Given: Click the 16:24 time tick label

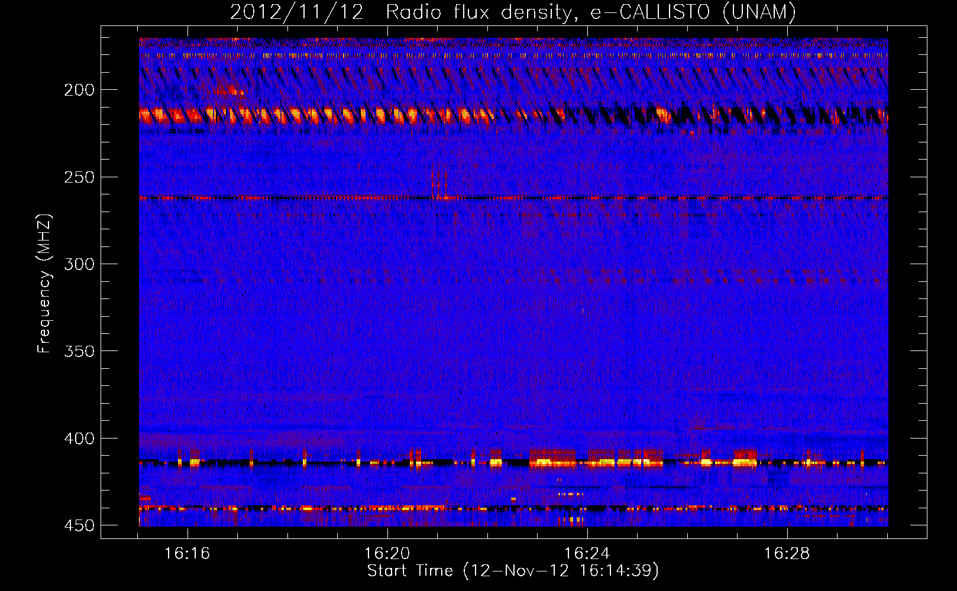Looking at the screenshot, I should (x=587, y=554).
